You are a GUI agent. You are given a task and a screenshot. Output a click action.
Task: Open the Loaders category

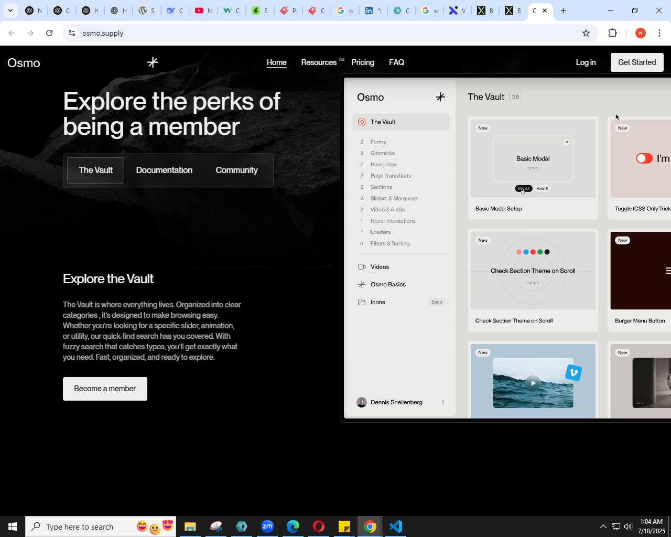click(381, 232)
